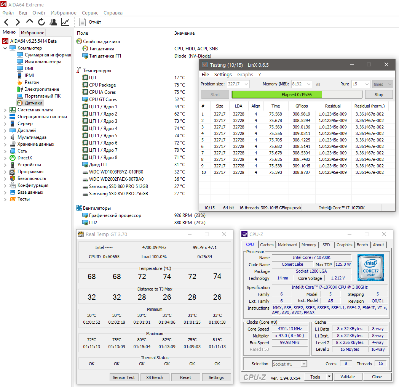Viewport: 399px width, 387px height.
Task: Click the Validate button in CPU-Z
Action: (348, 377)
